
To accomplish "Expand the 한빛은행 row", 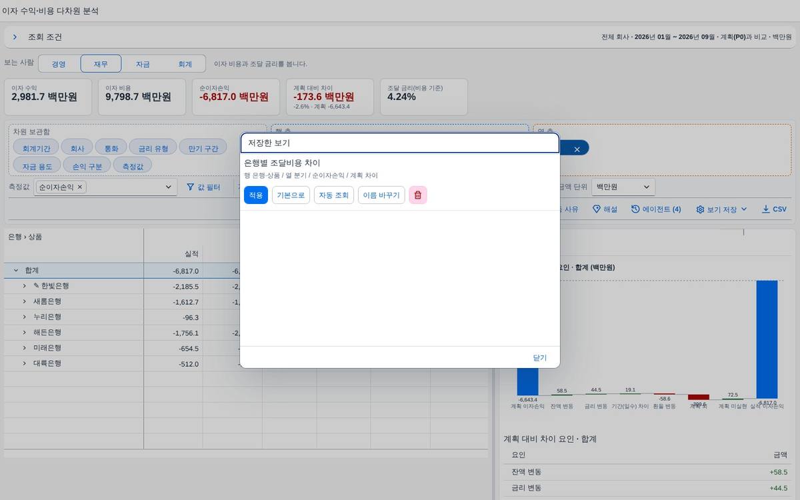I will coord(25,286).
